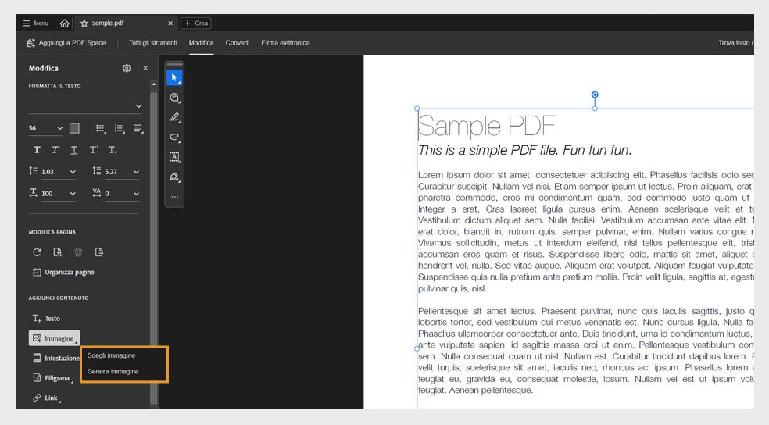The image size is (769, 425).
Task: Click the Crea button
Action: (x=196, y=23)
